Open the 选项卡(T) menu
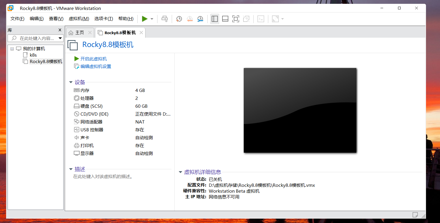 coord(104,19)
